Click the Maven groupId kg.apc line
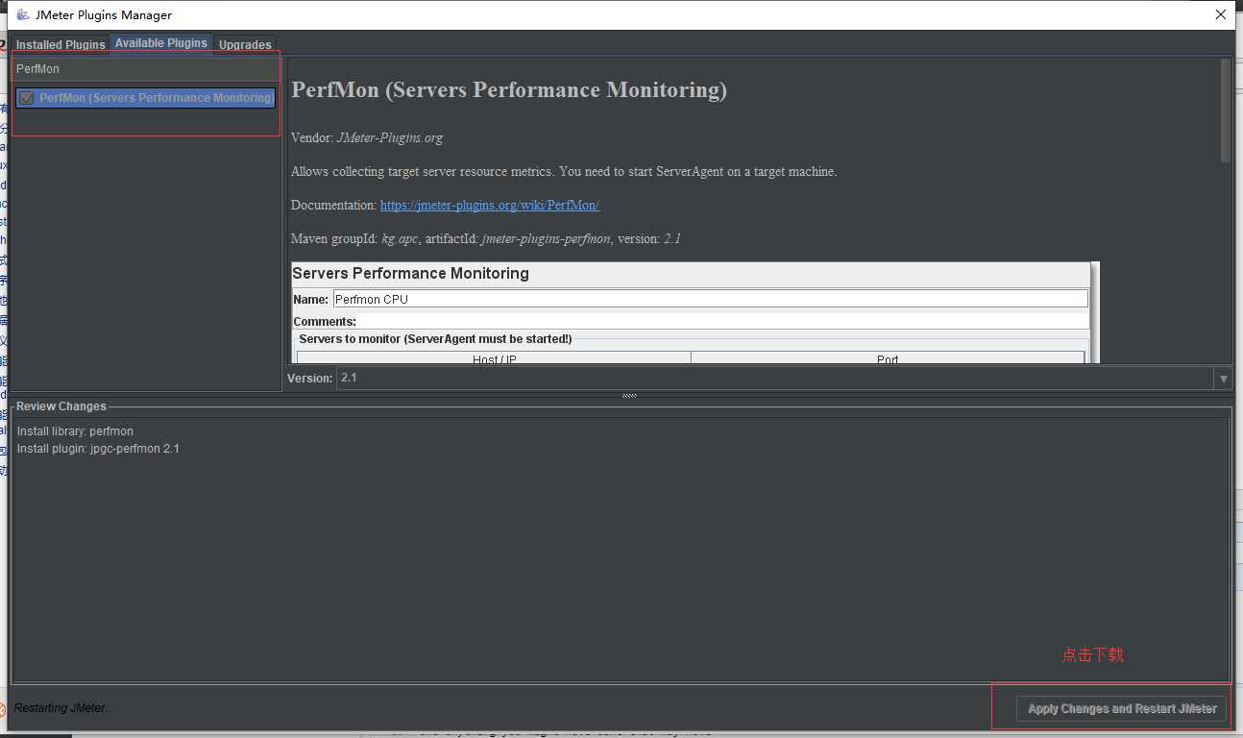Image resolution: width=1243 pixels, height=738 pixels. click(x=486, y=238)
